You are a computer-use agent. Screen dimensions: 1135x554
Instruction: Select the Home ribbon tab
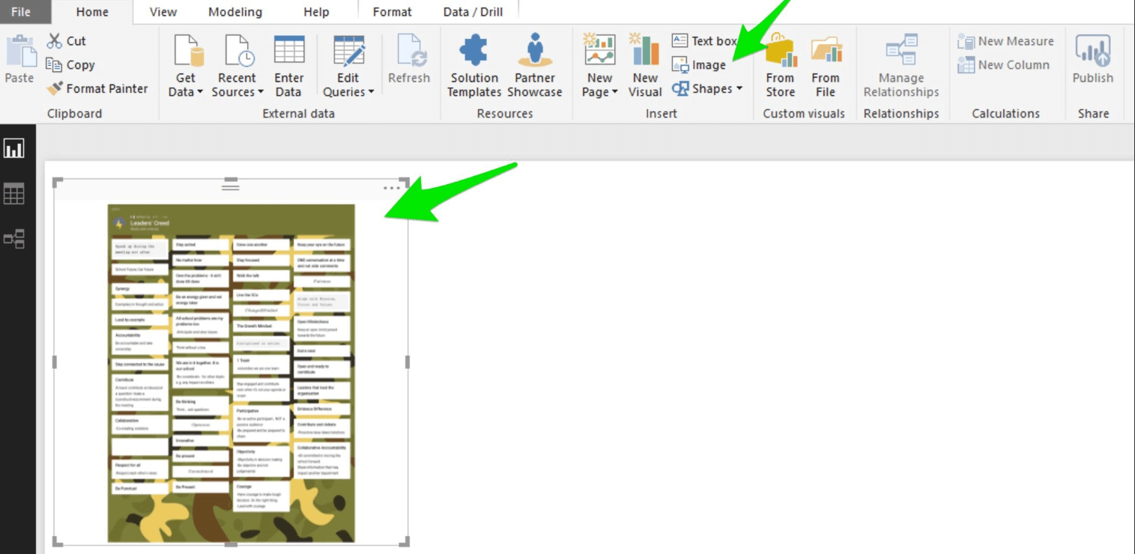tap(92, 12)
